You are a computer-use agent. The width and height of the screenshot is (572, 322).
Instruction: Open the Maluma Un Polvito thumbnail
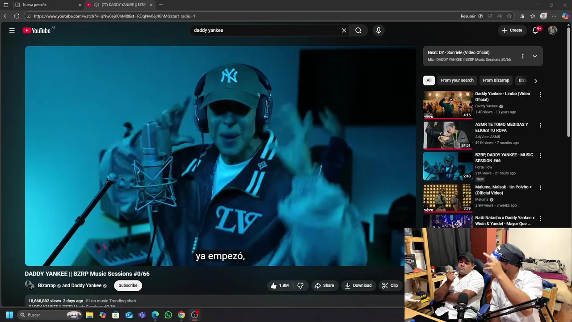[448, 198]
